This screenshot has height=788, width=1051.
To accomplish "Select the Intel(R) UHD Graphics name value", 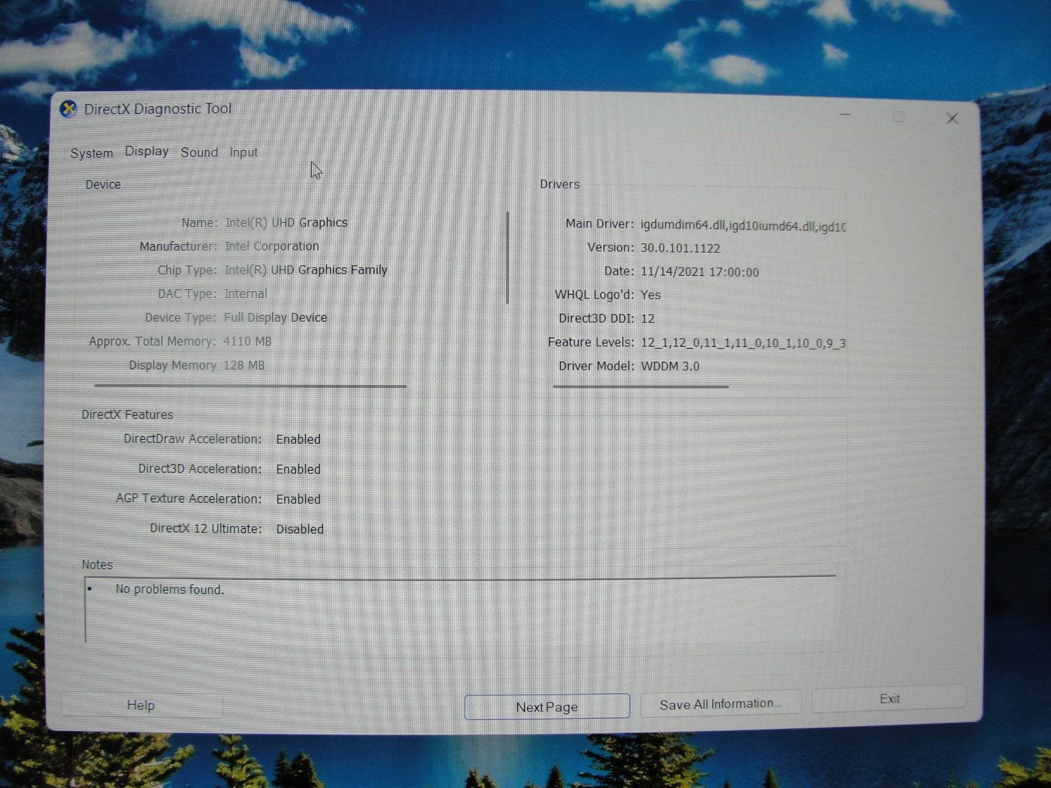I will [x=286, y=222].
